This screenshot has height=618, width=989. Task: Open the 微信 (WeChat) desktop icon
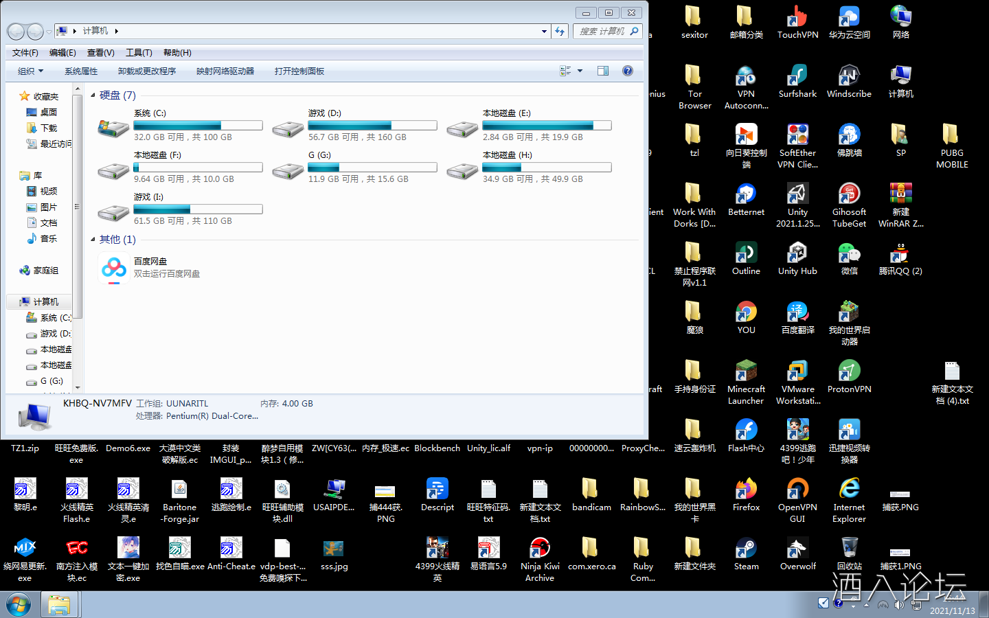(x=849, y=258)
